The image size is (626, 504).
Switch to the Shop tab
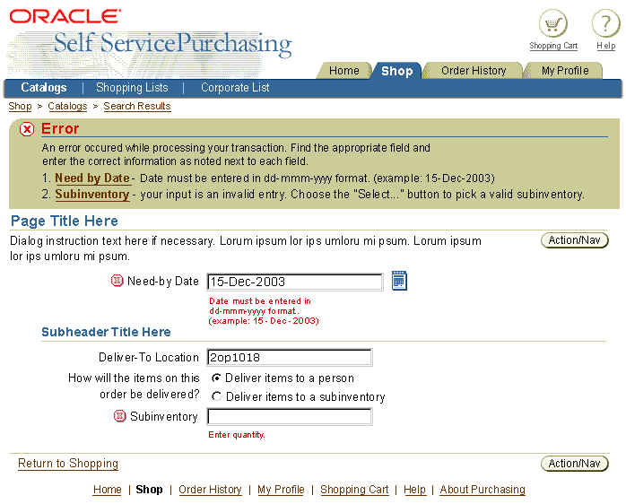(x=396, y=71)
